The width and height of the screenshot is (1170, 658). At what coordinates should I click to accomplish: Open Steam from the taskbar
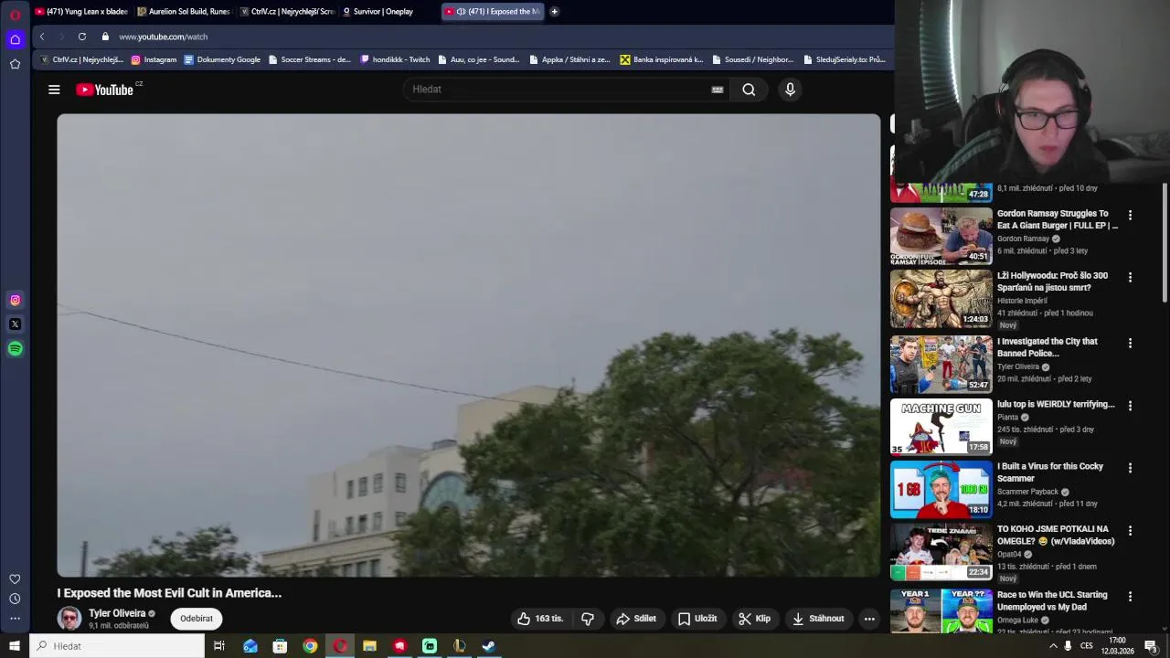pos(489,646)
